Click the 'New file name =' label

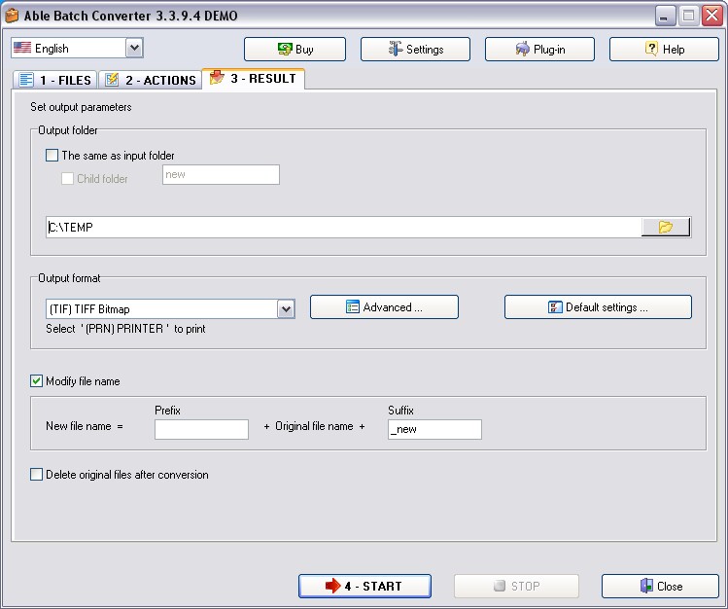84,426
